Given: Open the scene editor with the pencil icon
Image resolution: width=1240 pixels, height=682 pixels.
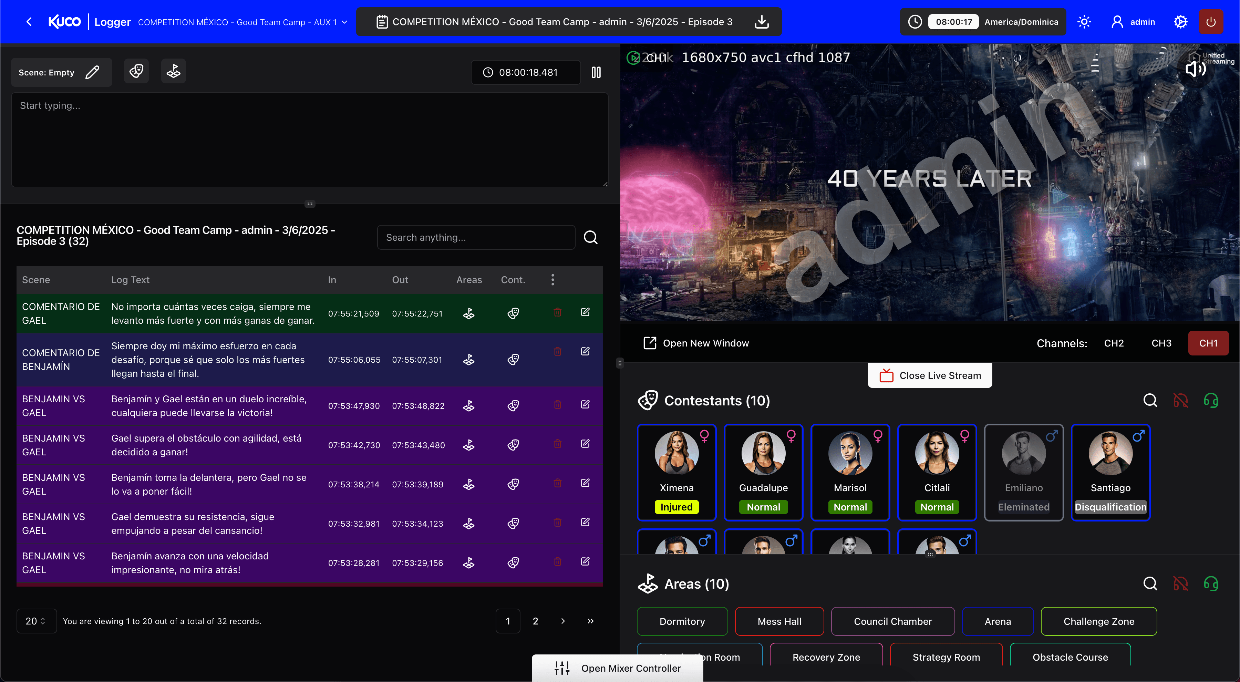Looking at the screenshot, I should [92, 72].
